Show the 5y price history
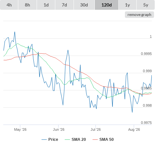 [x=146, y=5]
